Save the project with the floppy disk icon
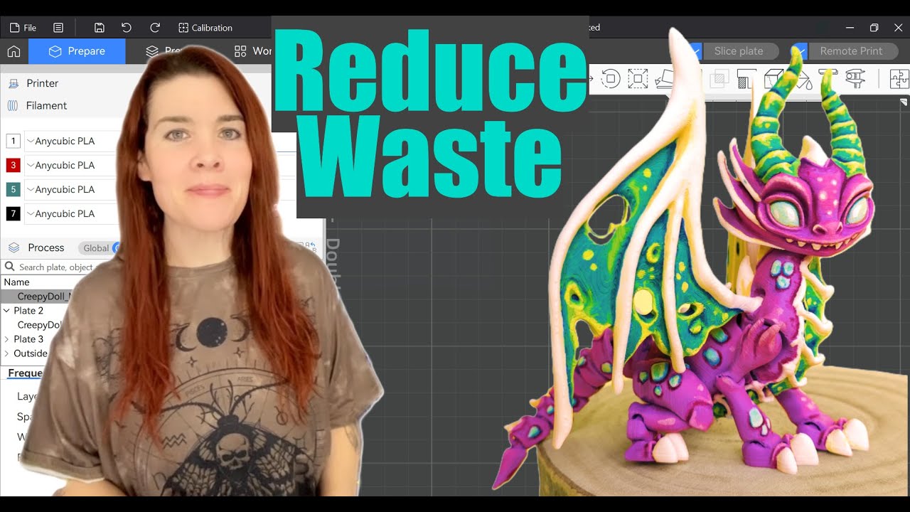This screenshot has height=512, width=910. 100,28
